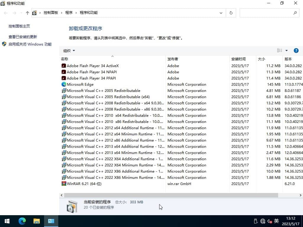Viewport: 303px width, 227px height.
Task: Click the Windows Start button
Action: pyautogui.click(x=7, y=221)
